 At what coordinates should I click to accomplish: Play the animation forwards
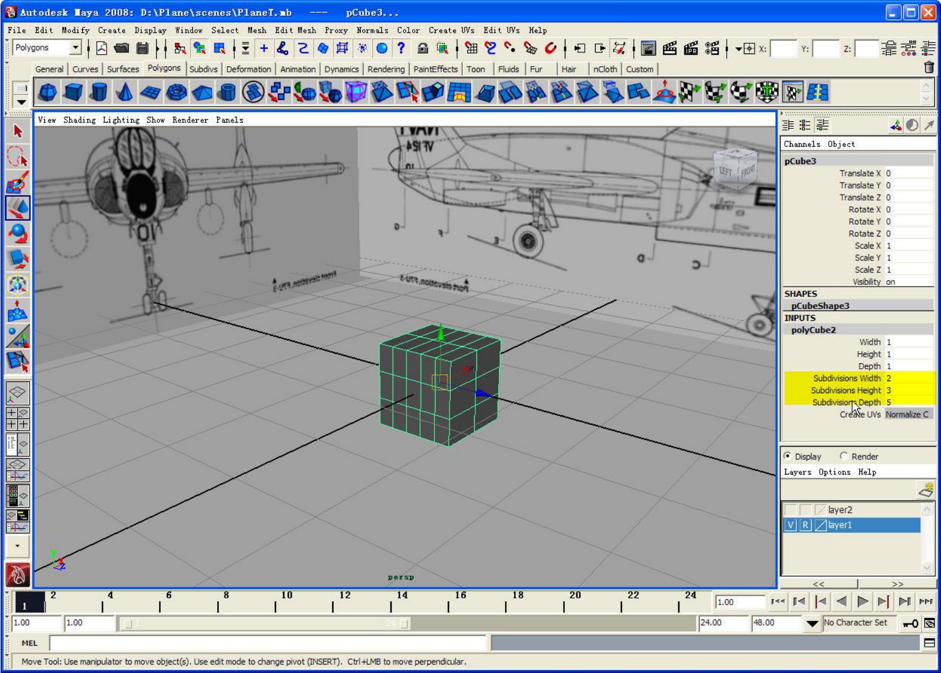point(862,601)
